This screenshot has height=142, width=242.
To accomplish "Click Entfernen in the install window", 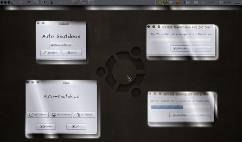I will click(84, 115).
